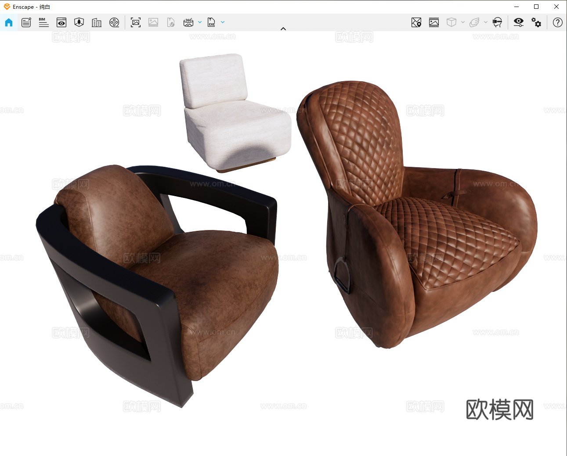Image resolution: width=567 pixels, height=456 pixels.
Task: Click the greyed cube view mode icon
Action: (451, 22)
